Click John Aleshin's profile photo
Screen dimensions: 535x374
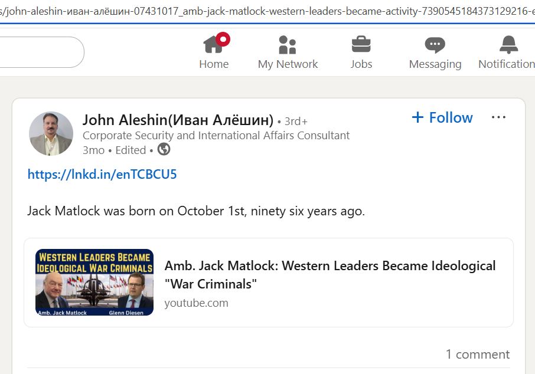point(51,133)
